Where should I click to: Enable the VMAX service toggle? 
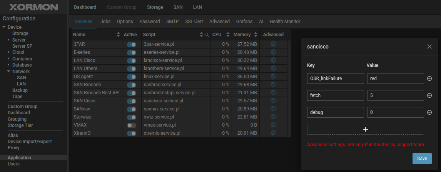132,125
